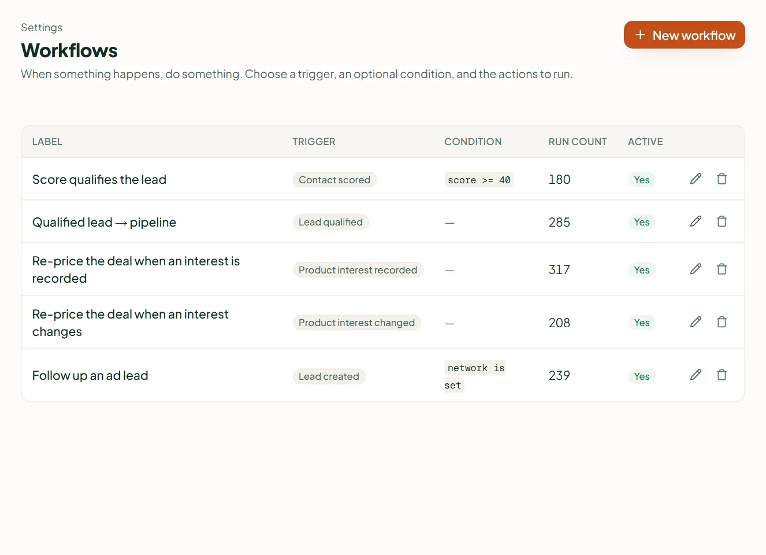Click 'Qualified lead → pipeline' label

(x=104, y=222)
